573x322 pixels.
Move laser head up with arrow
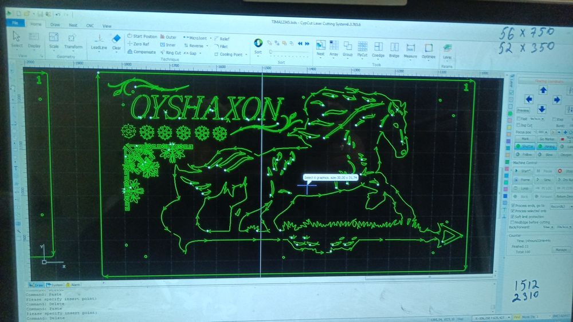(x=543, y=90)
